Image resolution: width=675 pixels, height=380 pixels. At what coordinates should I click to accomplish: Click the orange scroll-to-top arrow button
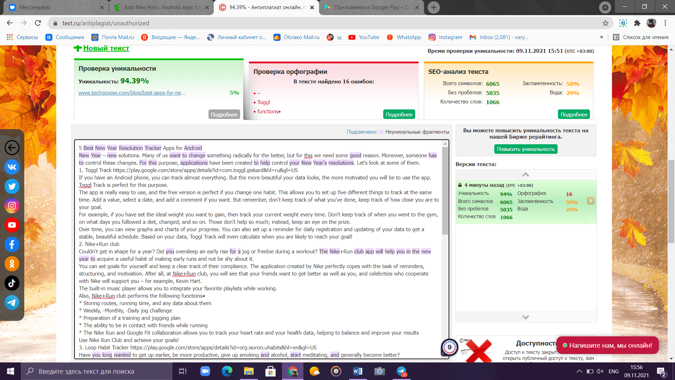(13, 59)
